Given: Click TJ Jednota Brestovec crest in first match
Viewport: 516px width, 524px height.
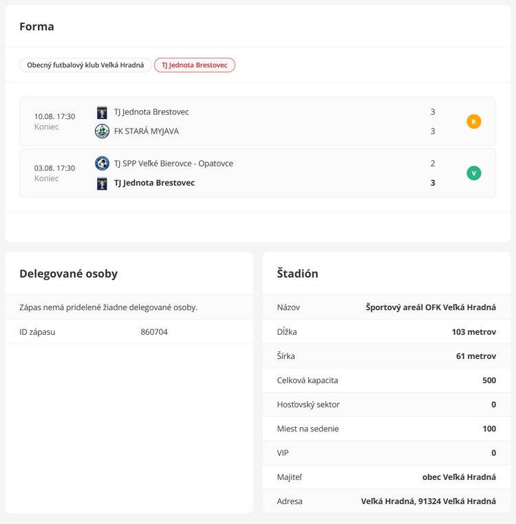Looking at the screenshot, I should click(102, 112).
